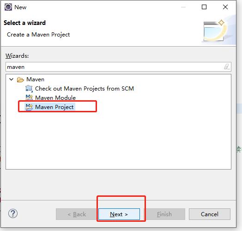Open help via question mark icon
Viewport: 242px width, 231px height.
pos(13,213)
